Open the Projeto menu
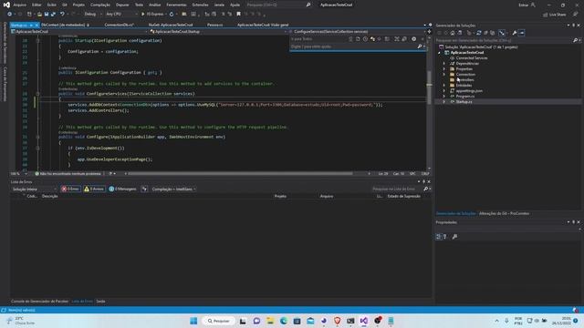The width and height of the screenshot is (584, 328). tap(78, 5)
